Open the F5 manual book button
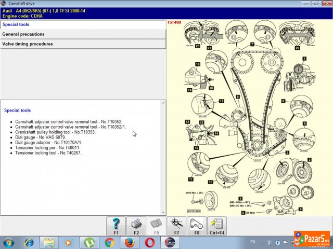Screen dimensions: 333x249 pos(156,226)
